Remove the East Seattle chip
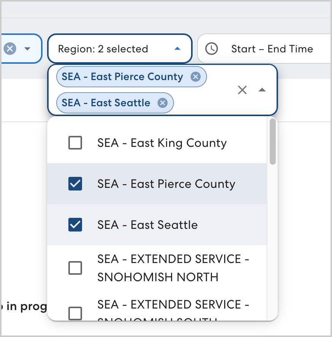The height and width of the screenshot is (337, 332). [x=163, y=103]
